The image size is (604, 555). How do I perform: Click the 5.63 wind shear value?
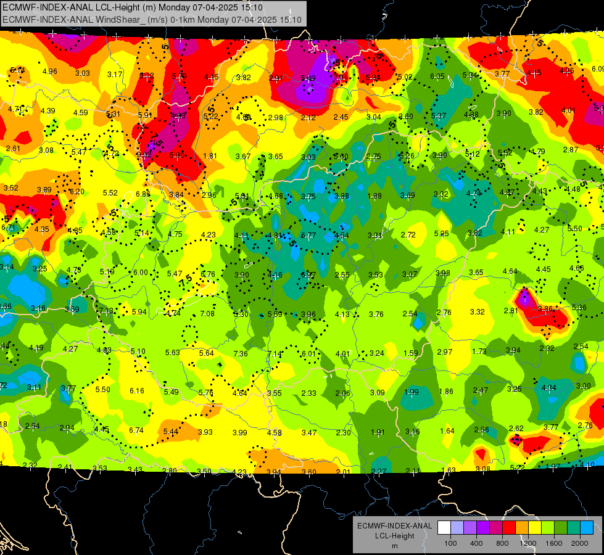click(173, 353)
